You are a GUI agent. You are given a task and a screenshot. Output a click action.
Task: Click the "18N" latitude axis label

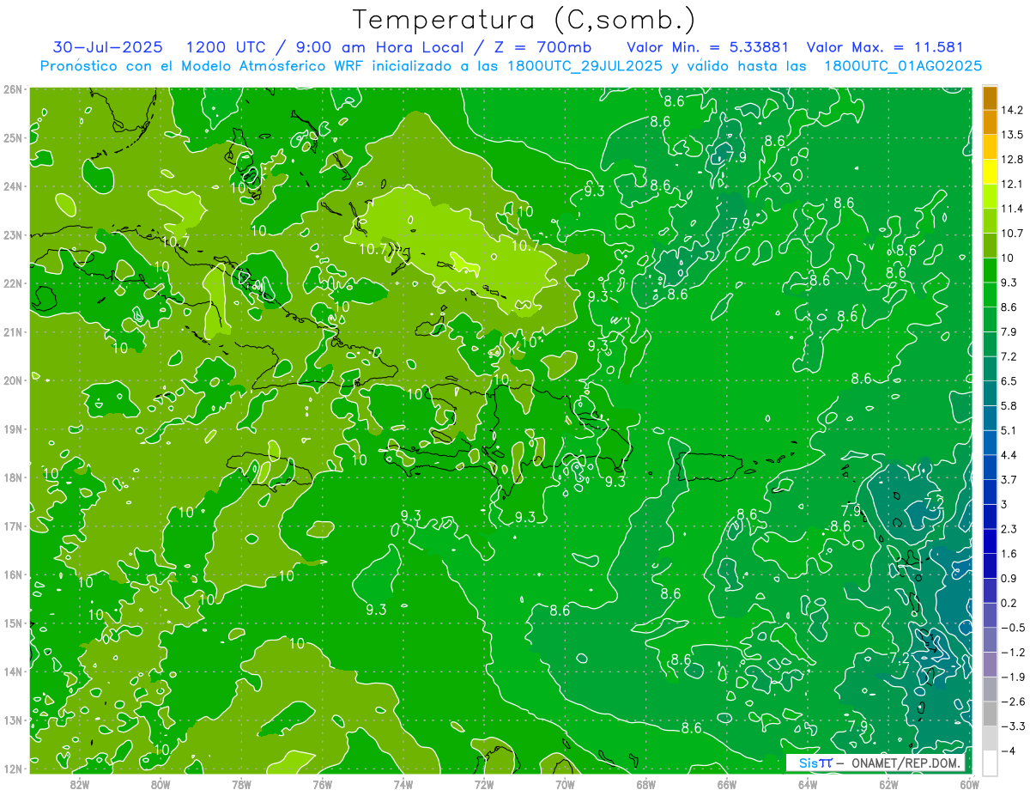[x=13, y=477]
